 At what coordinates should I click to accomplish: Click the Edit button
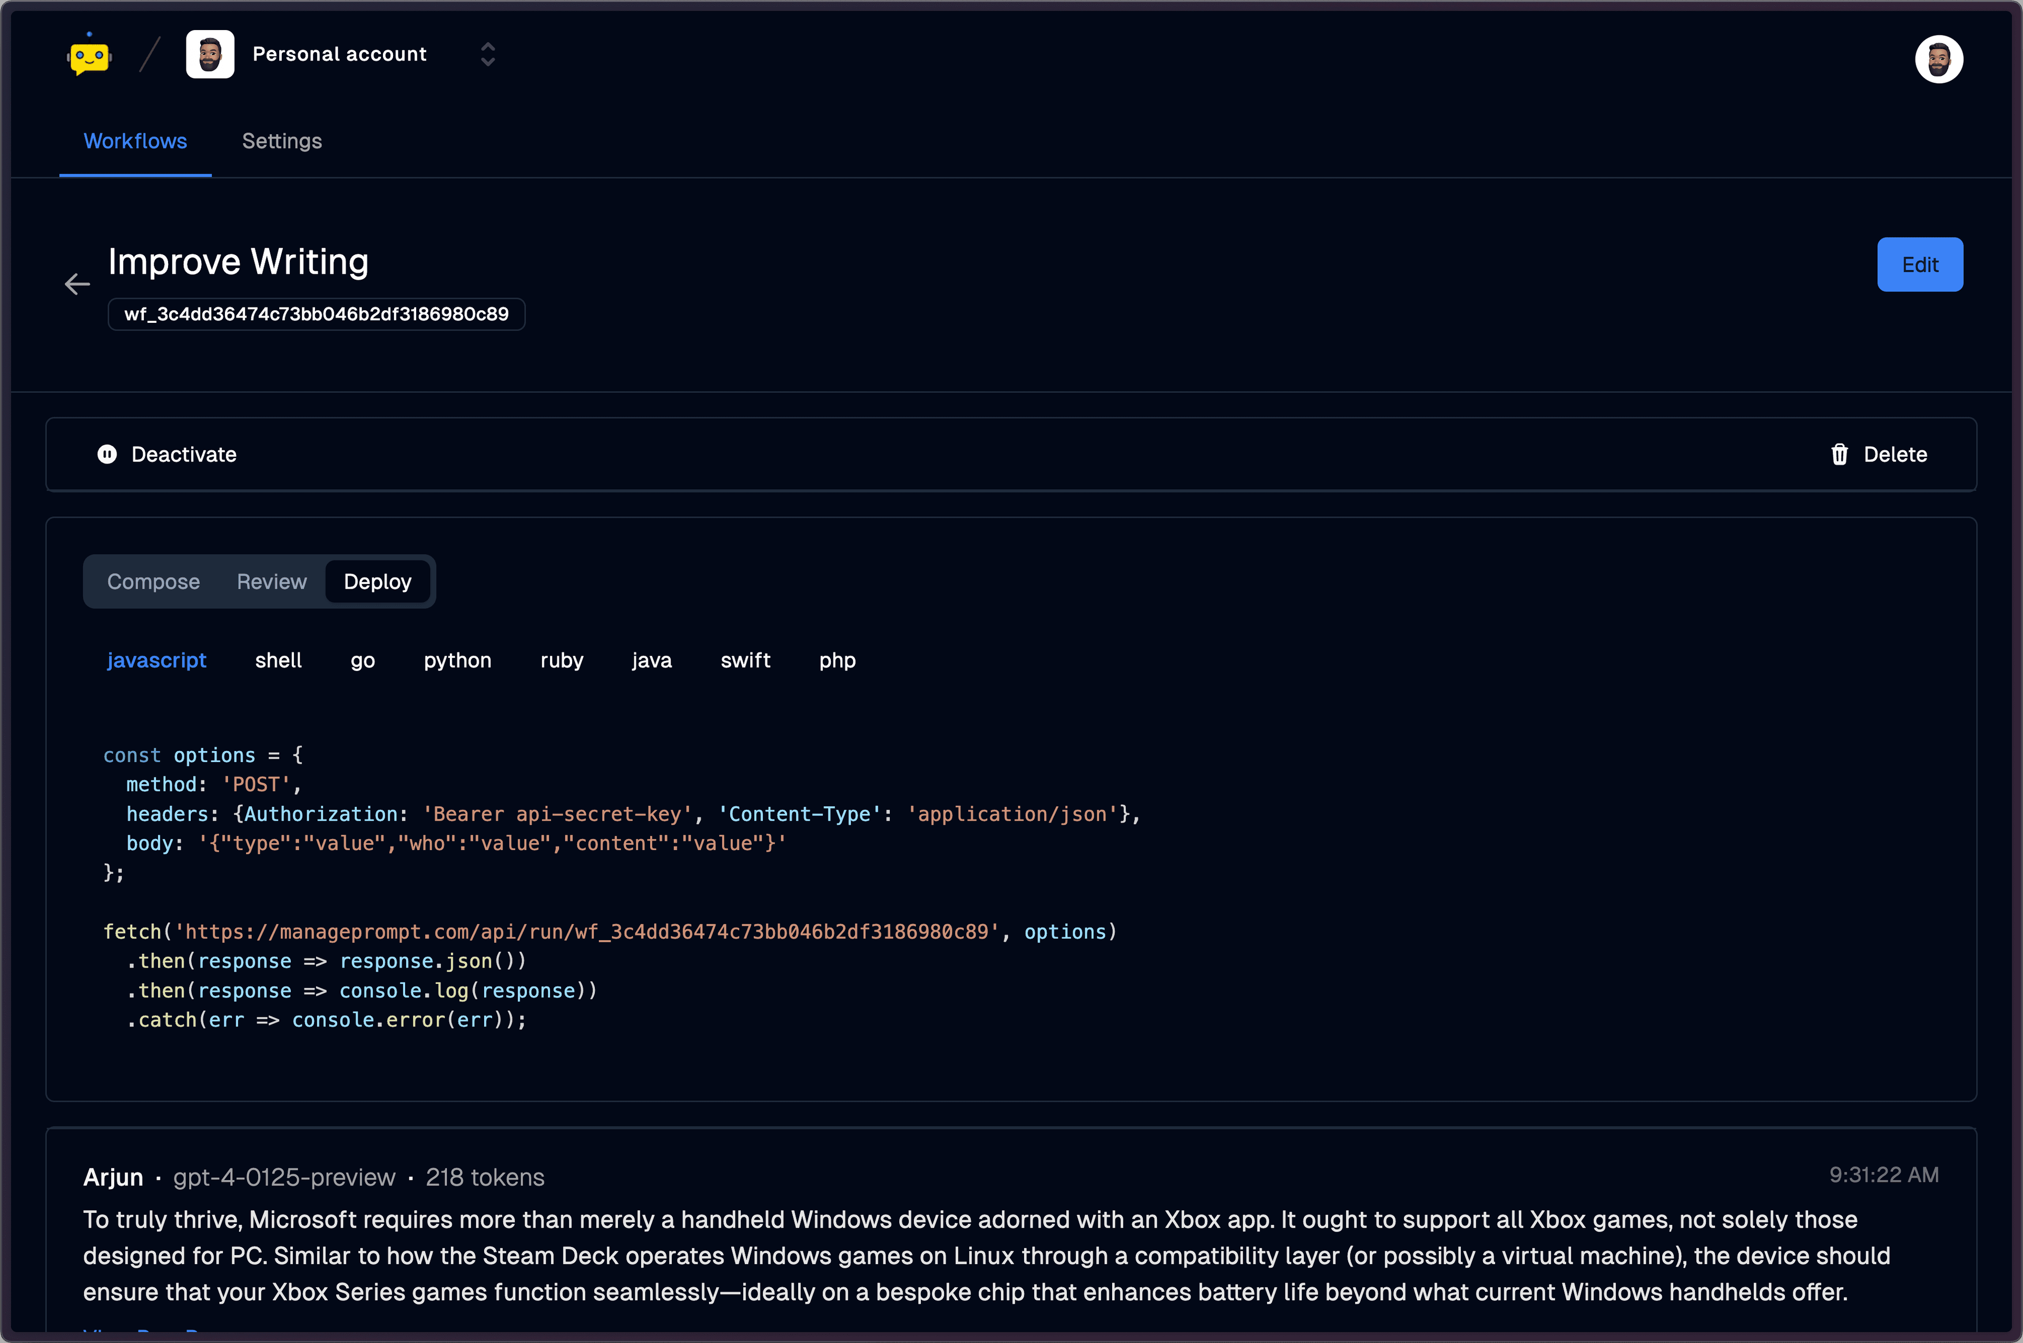(1919, 265)
